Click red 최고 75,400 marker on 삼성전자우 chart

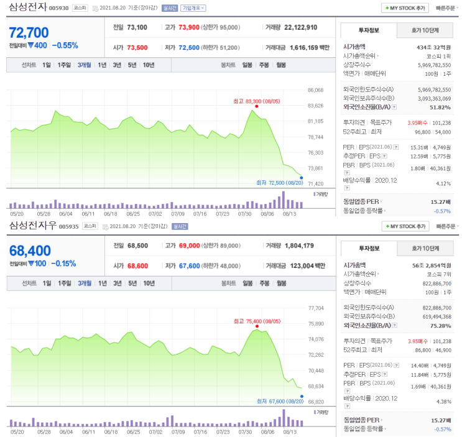click(257, 326)
